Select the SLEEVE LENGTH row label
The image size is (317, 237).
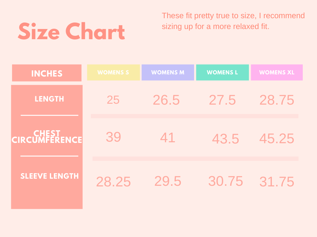click(50, 176)
